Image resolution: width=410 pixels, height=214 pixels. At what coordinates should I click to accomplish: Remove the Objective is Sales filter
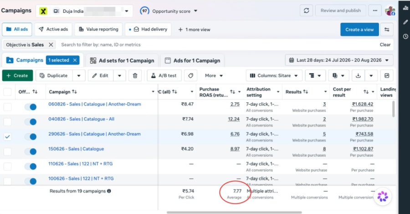pyautogui.click(x=51, y=45)
